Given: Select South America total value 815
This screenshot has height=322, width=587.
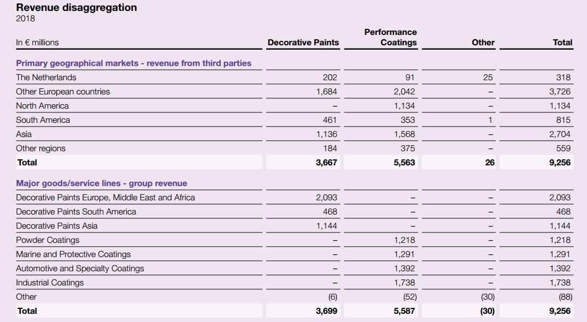Looking at the screenshot, I should click(563, 120).
